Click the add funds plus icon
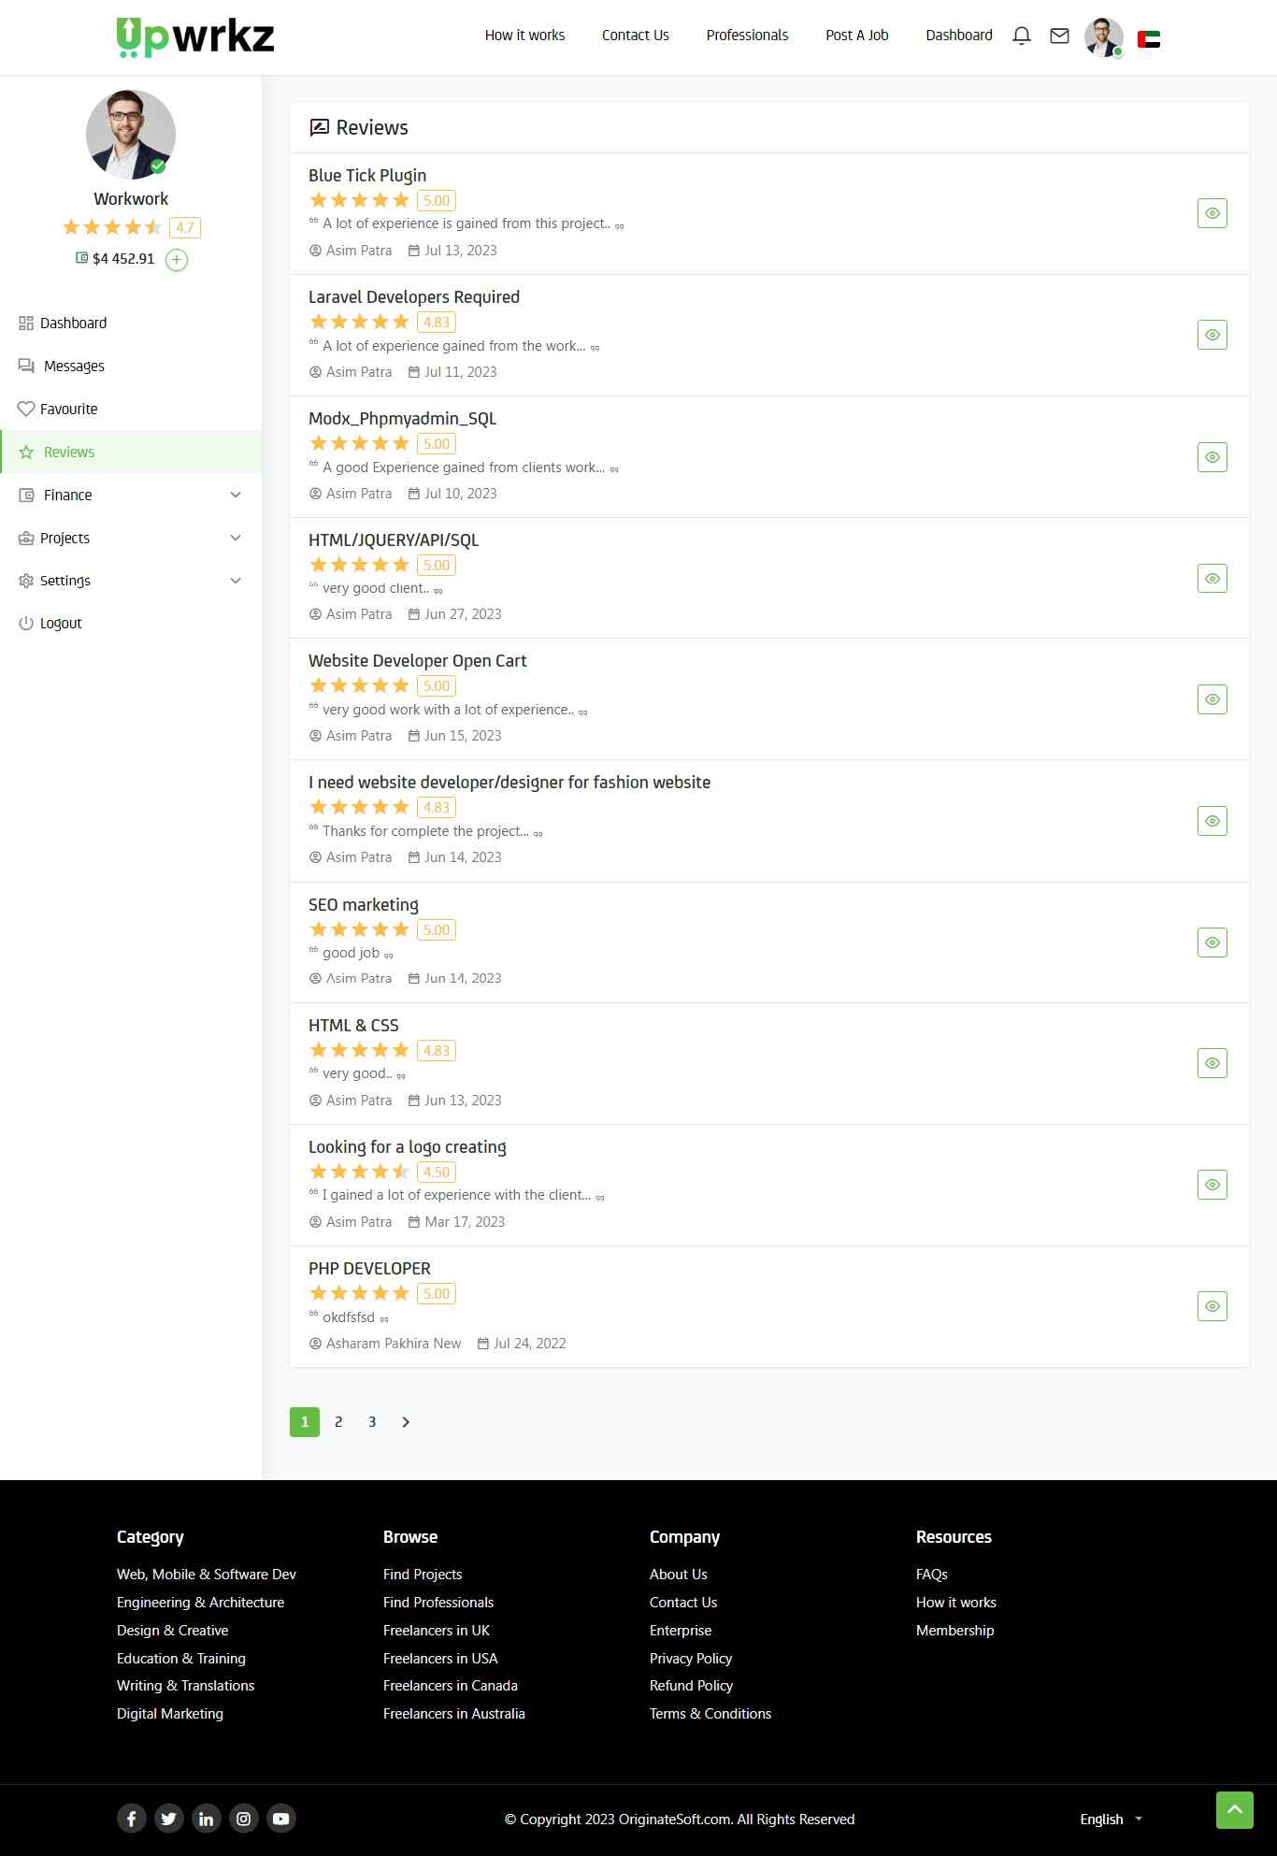 (x=177, y=259)
